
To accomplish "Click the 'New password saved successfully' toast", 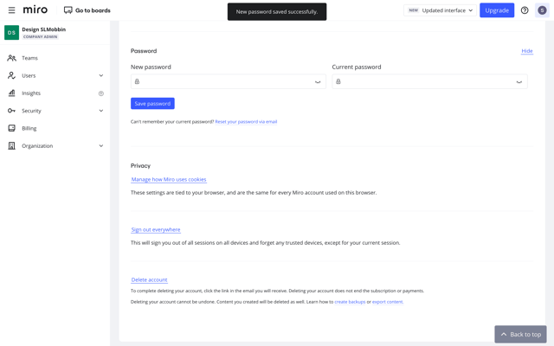I will point(277,11).
